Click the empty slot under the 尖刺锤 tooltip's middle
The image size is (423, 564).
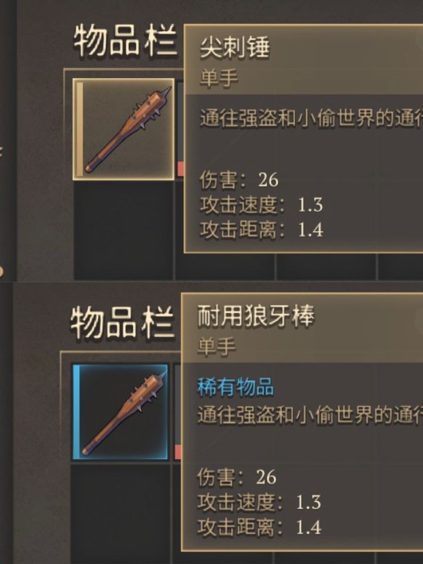pos(326,267)
